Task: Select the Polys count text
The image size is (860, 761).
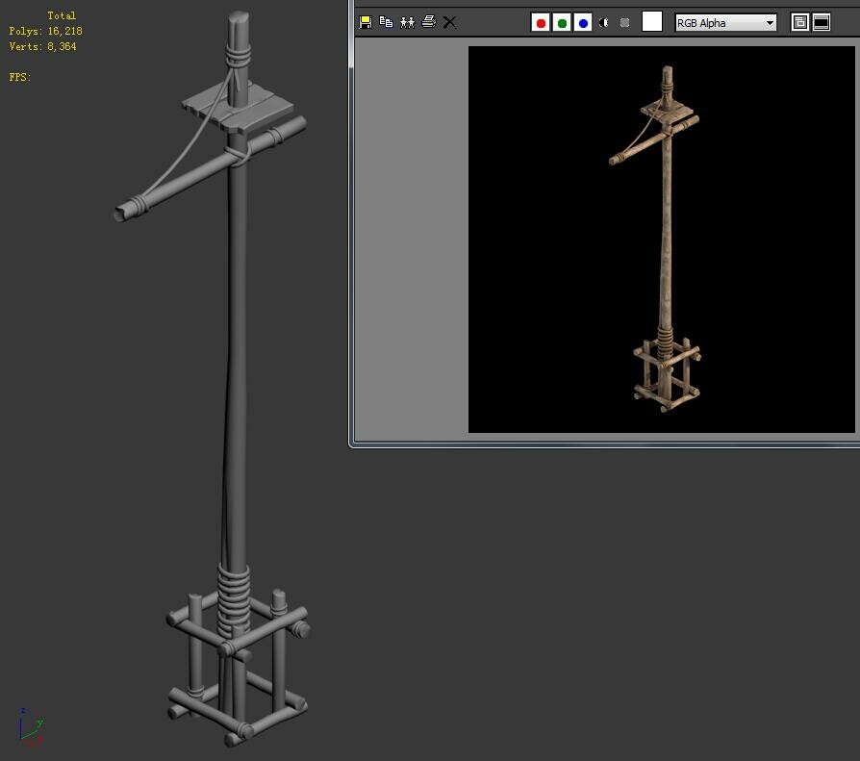Action: [45, 31]
